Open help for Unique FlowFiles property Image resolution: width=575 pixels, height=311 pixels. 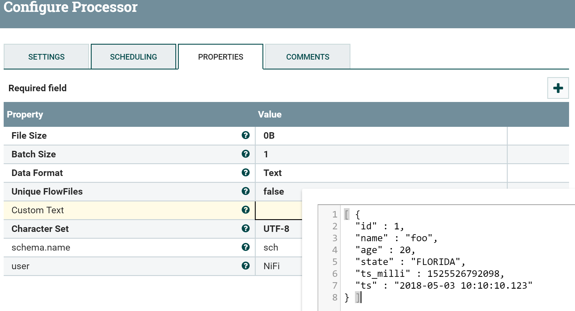click(246, 192)
